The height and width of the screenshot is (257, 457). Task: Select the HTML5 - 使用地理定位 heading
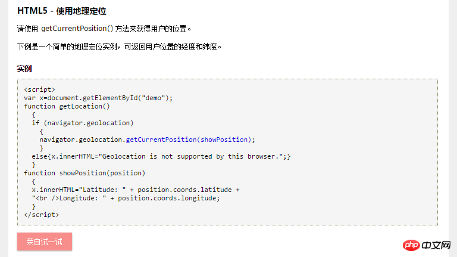61,11
